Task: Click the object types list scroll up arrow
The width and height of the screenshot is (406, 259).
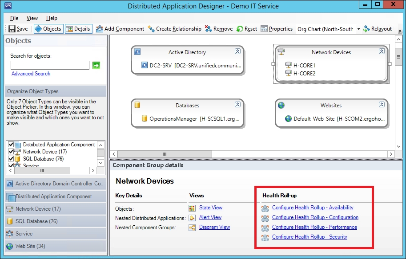Action: 101,145
